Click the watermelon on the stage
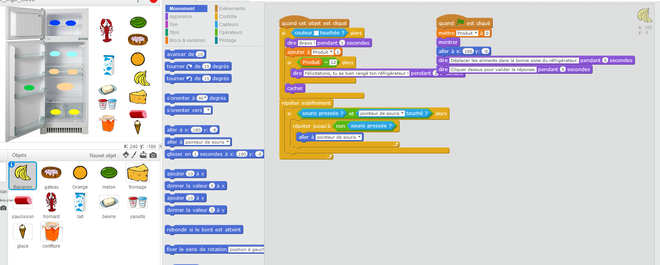Screen dimensions: 660x265 [x=138, y=22]
